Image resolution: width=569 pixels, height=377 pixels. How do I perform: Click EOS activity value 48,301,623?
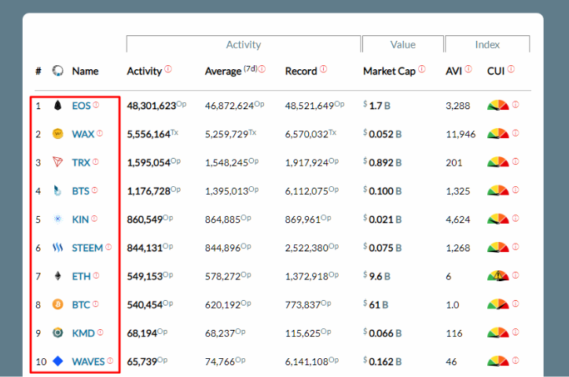click(152, 106)
